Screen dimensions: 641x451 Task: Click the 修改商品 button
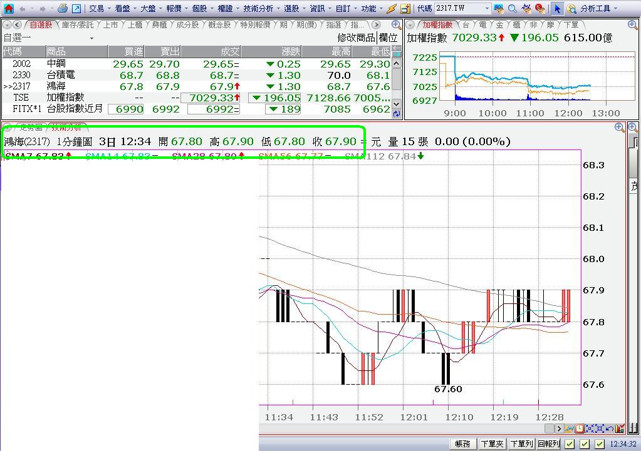coord(356,38)
